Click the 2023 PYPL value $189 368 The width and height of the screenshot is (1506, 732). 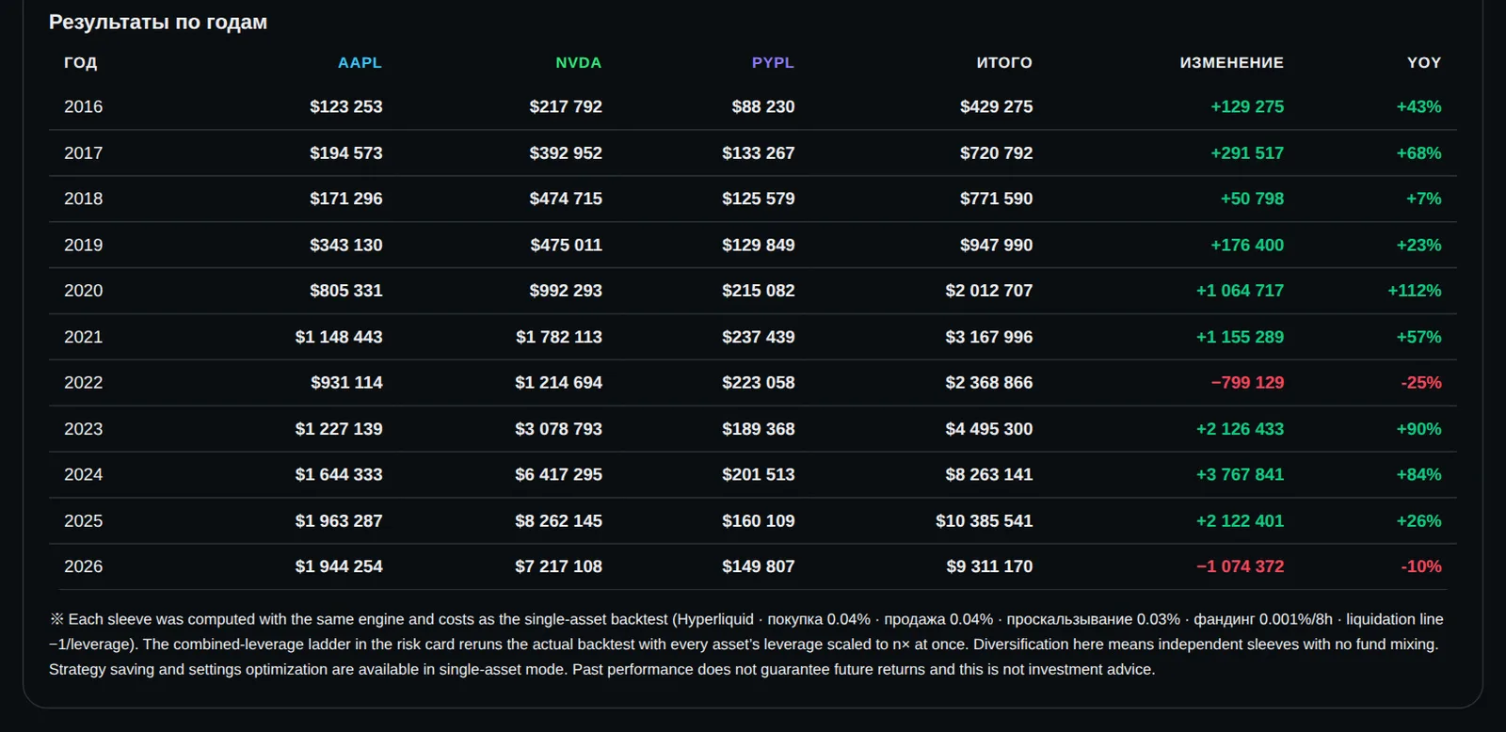(758, 429)
